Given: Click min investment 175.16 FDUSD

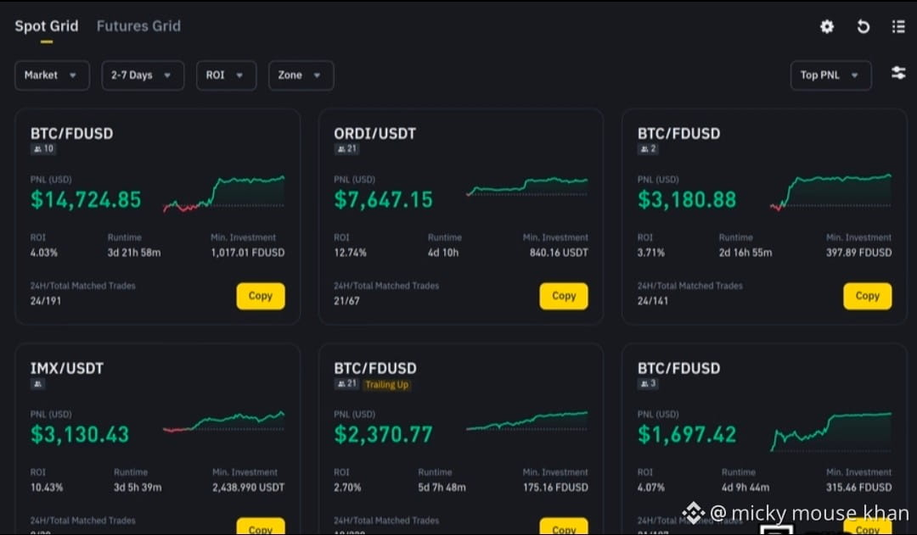Looking at the screenshot, I should [x=555, y=488].
